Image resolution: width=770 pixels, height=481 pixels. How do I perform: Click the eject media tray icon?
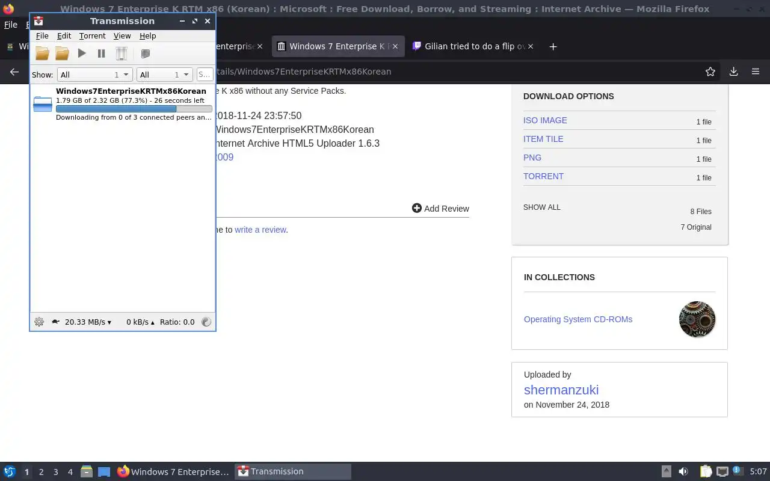667,471
